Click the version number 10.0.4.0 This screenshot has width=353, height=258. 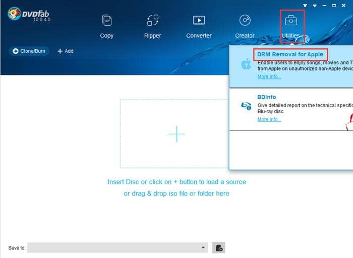coord(42,20)
